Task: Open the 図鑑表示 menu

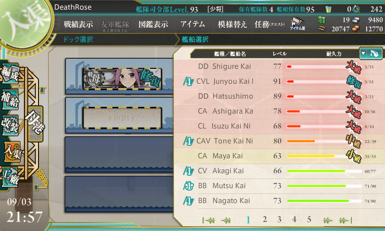Action: click(x=153, y=24)
